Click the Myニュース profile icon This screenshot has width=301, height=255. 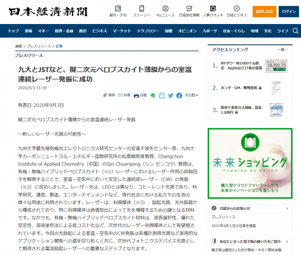pos(165,9)
